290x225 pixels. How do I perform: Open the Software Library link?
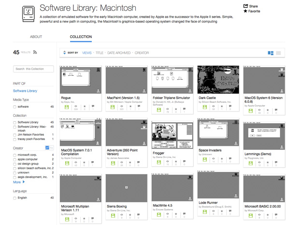click(25, 91)
